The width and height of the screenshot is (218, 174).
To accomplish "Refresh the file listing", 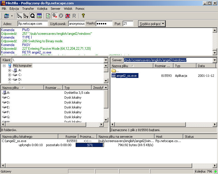I will coord(48,16).
